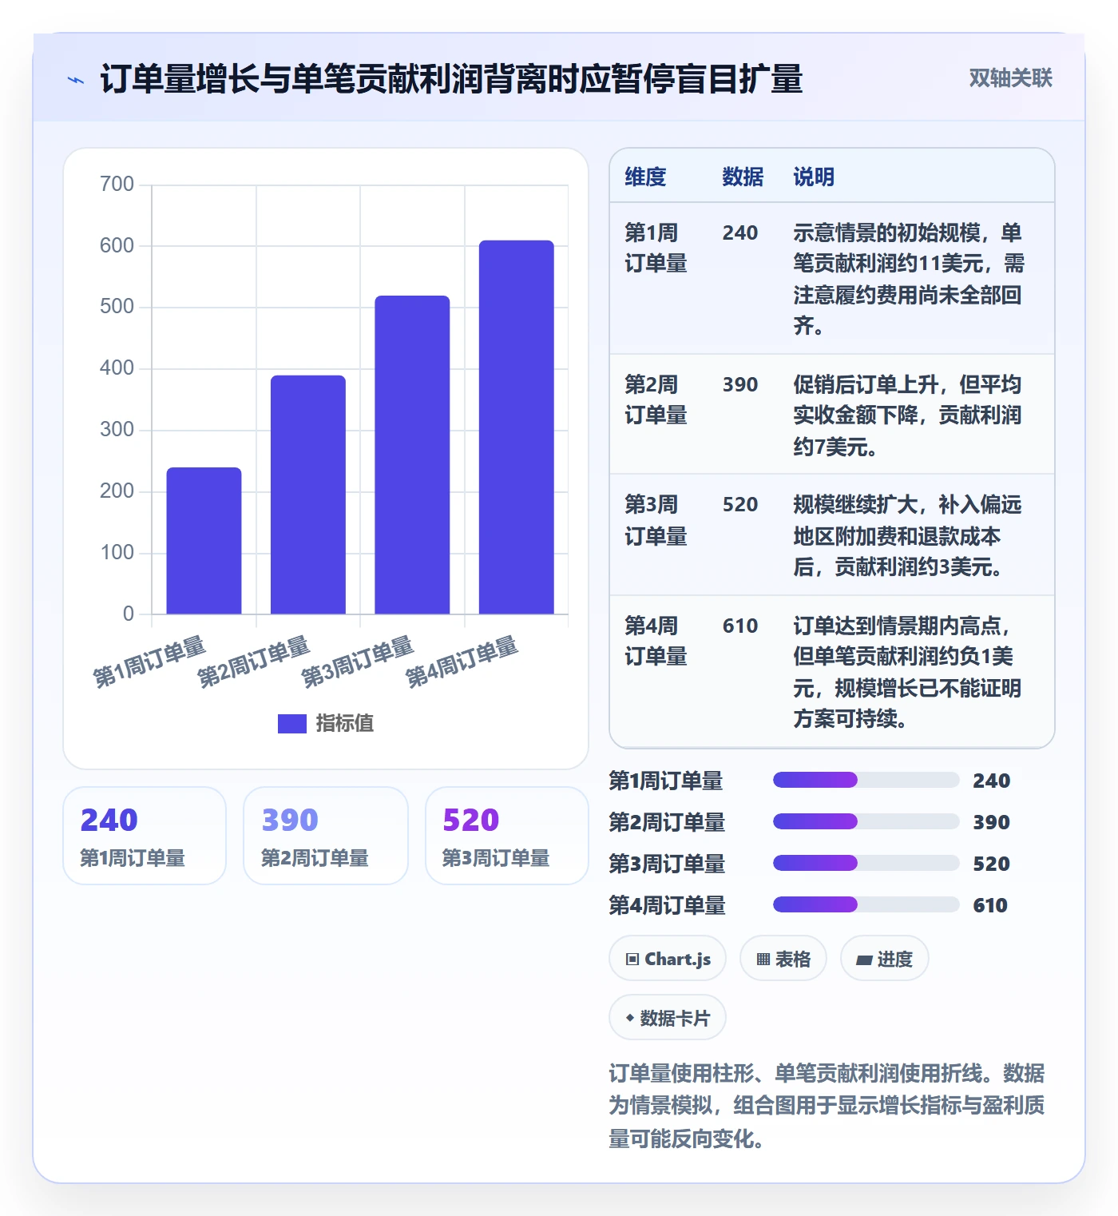Open the 520 第3周订单量 data card

507,836
